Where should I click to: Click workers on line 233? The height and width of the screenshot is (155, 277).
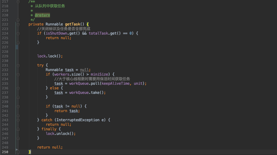(62, 74)
